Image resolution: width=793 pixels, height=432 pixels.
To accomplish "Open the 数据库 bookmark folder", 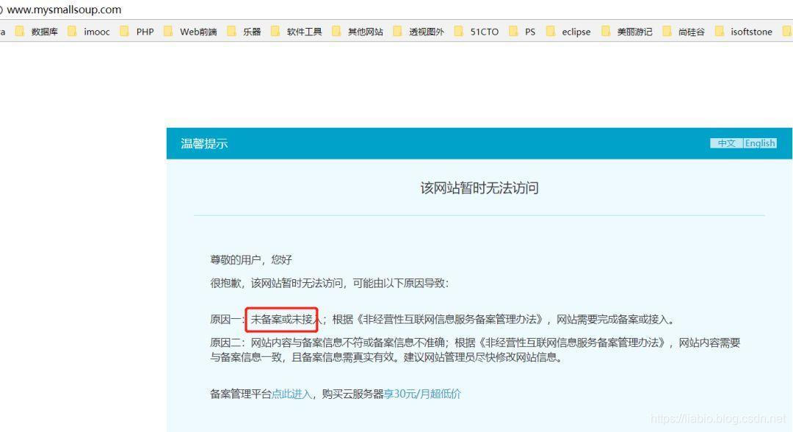I will point(37,32).
